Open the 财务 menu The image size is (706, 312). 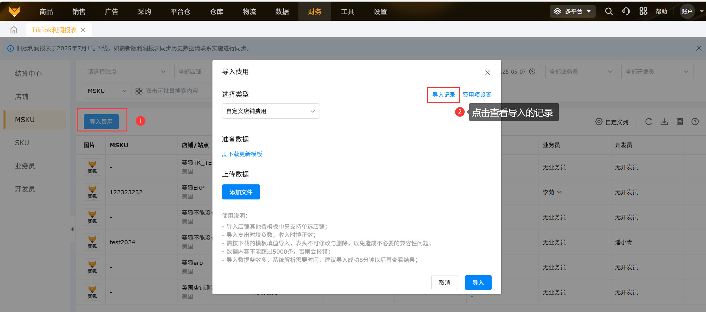click(x=315, y=12)
